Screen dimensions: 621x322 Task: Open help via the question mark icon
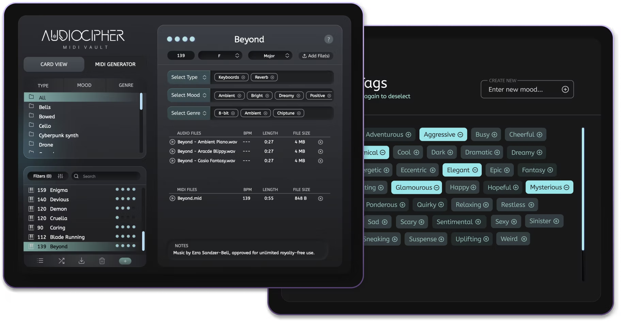(328, 39)
